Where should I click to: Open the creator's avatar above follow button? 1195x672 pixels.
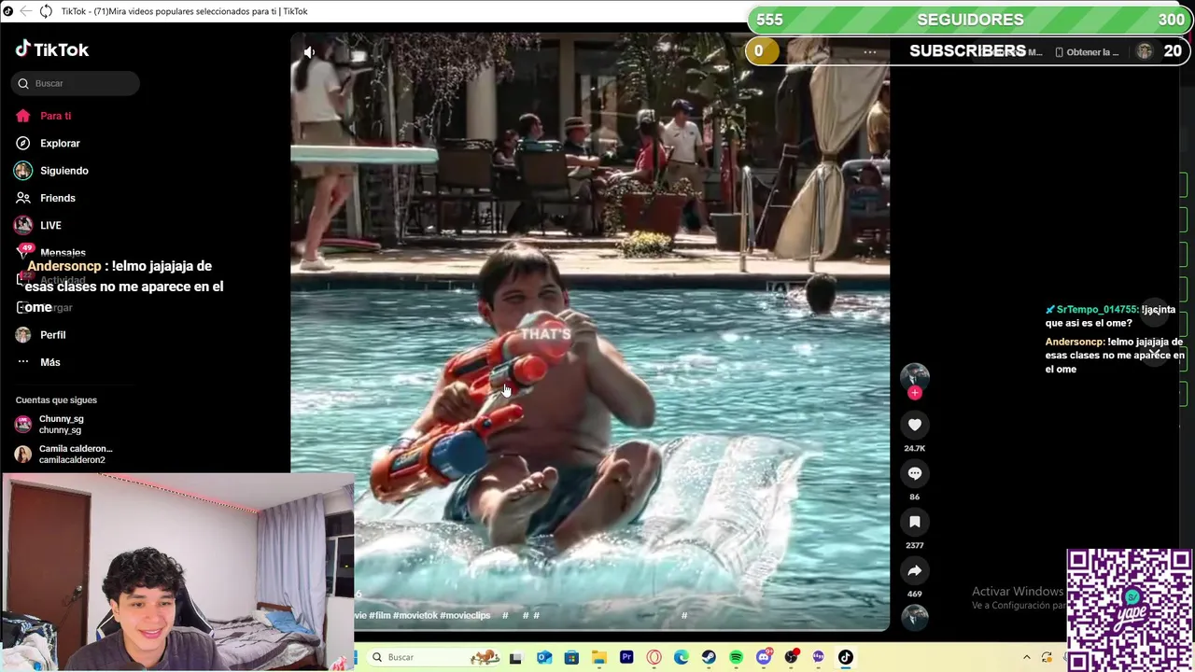(915, 375)
